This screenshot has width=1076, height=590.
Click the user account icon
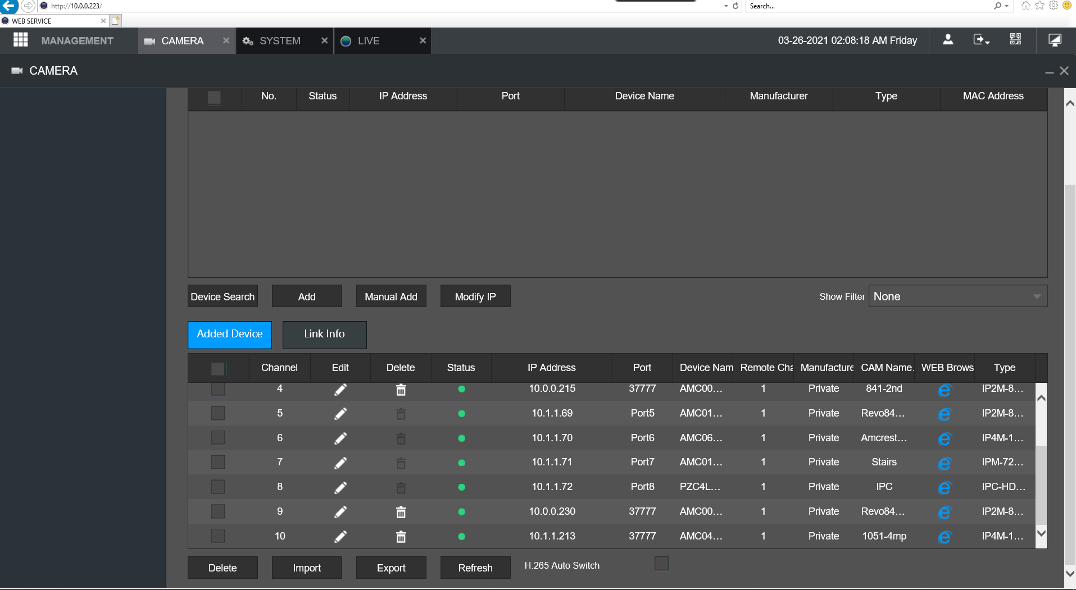point(947,39)
